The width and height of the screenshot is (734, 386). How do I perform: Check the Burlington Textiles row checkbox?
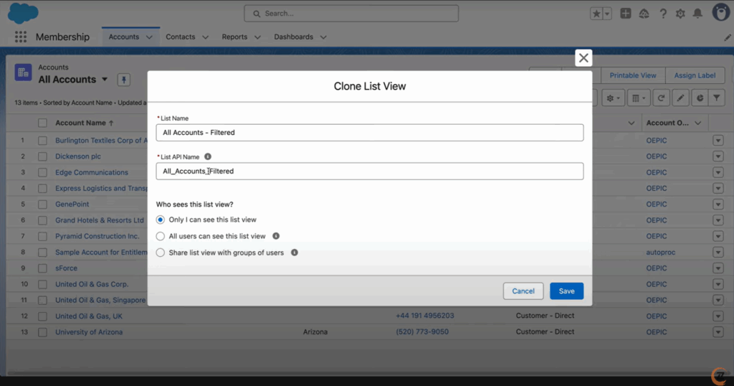[x=42, y=141]
